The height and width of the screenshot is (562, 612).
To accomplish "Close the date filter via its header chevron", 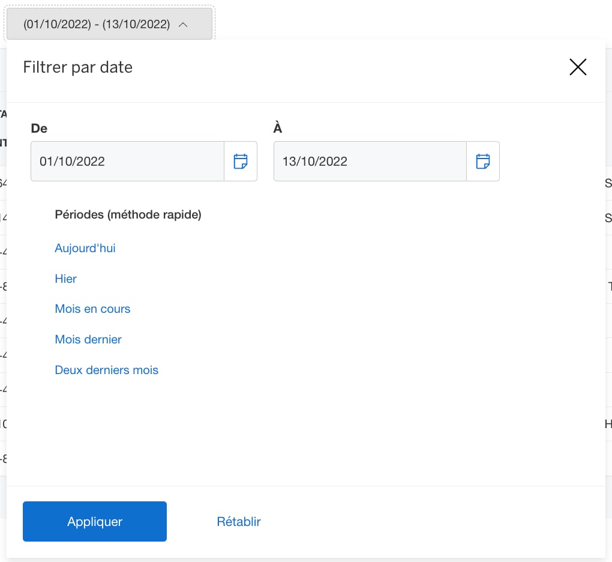I will click(x=184, y=24).
